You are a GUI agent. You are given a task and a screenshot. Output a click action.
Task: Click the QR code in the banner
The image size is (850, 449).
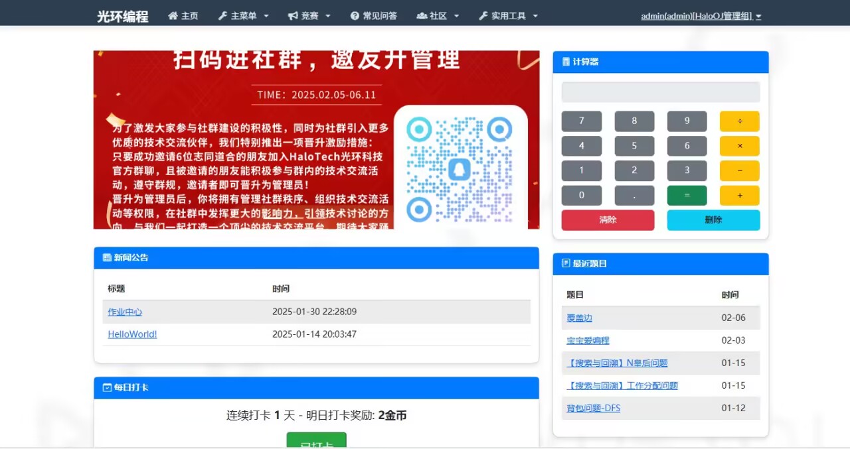pos(459,169)
